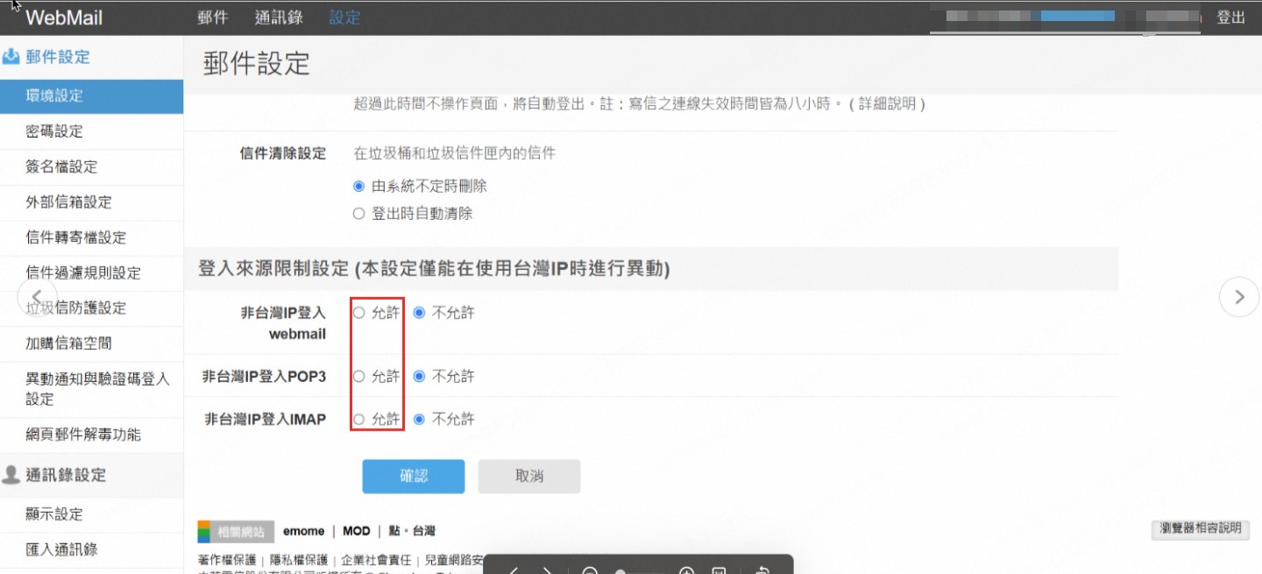Allow non-Taiwan IP login to webmail

coord(358,312)
